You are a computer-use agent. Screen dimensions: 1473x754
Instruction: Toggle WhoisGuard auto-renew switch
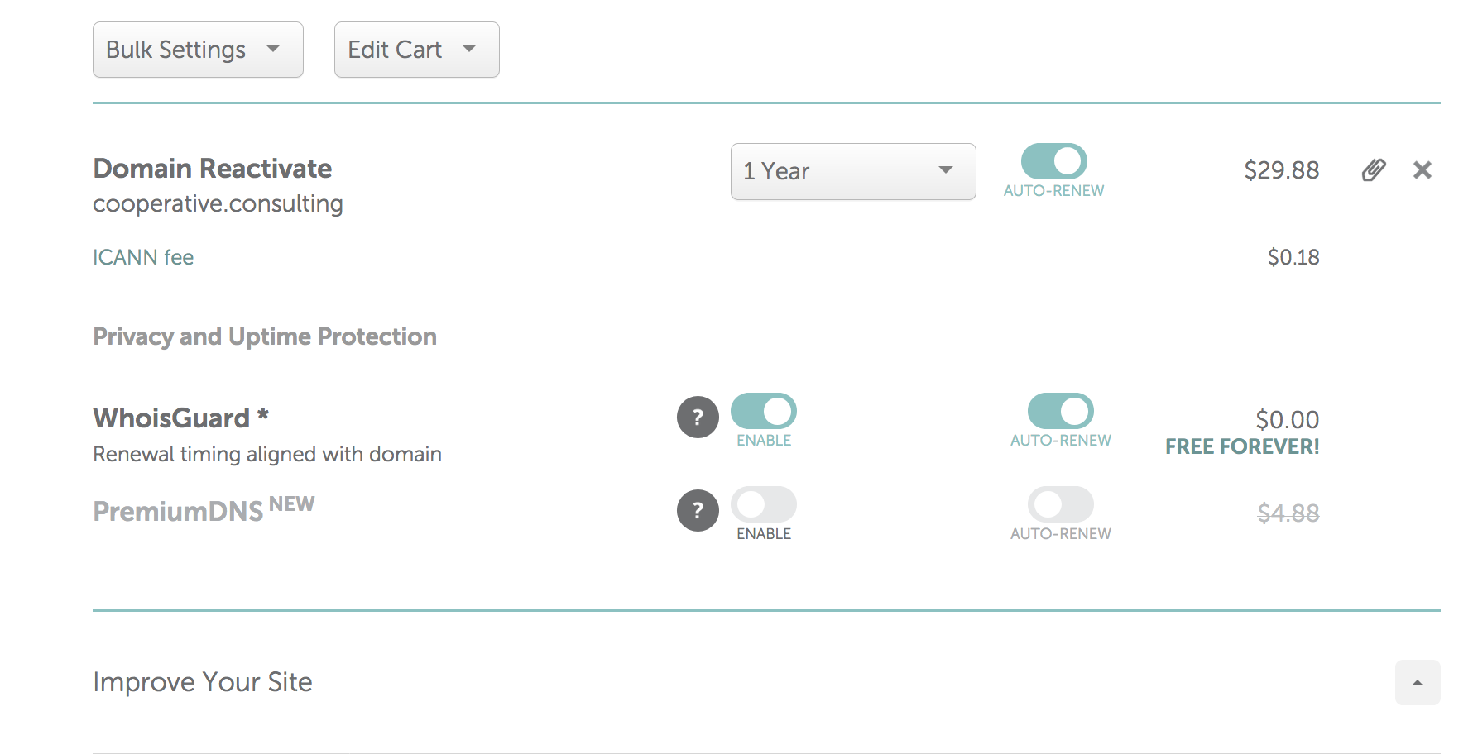1060,411
